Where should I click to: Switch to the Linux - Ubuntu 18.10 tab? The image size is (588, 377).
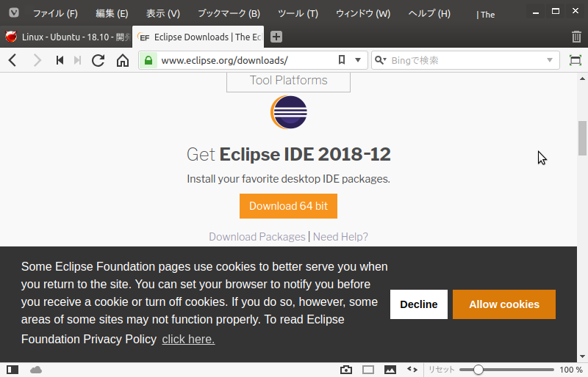[x=66, y=37]
